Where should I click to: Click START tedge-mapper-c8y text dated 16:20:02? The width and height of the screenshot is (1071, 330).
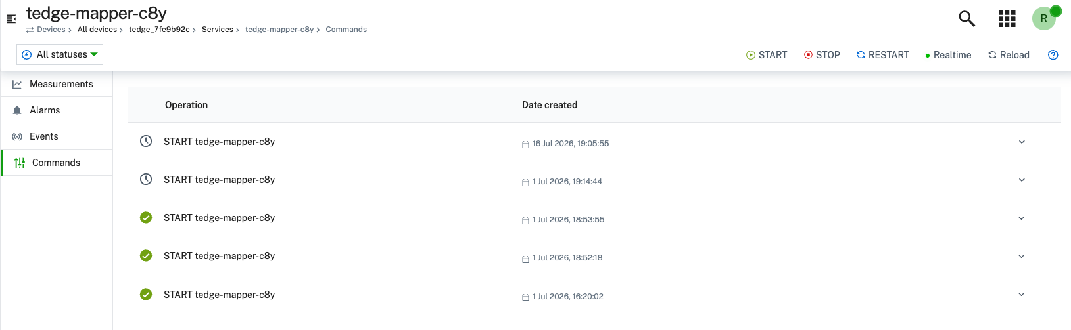tap(219, 295)
